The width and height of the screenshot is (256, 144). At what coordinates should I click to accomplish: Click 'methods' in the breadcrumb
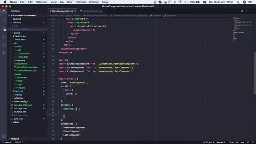point(157,16)
